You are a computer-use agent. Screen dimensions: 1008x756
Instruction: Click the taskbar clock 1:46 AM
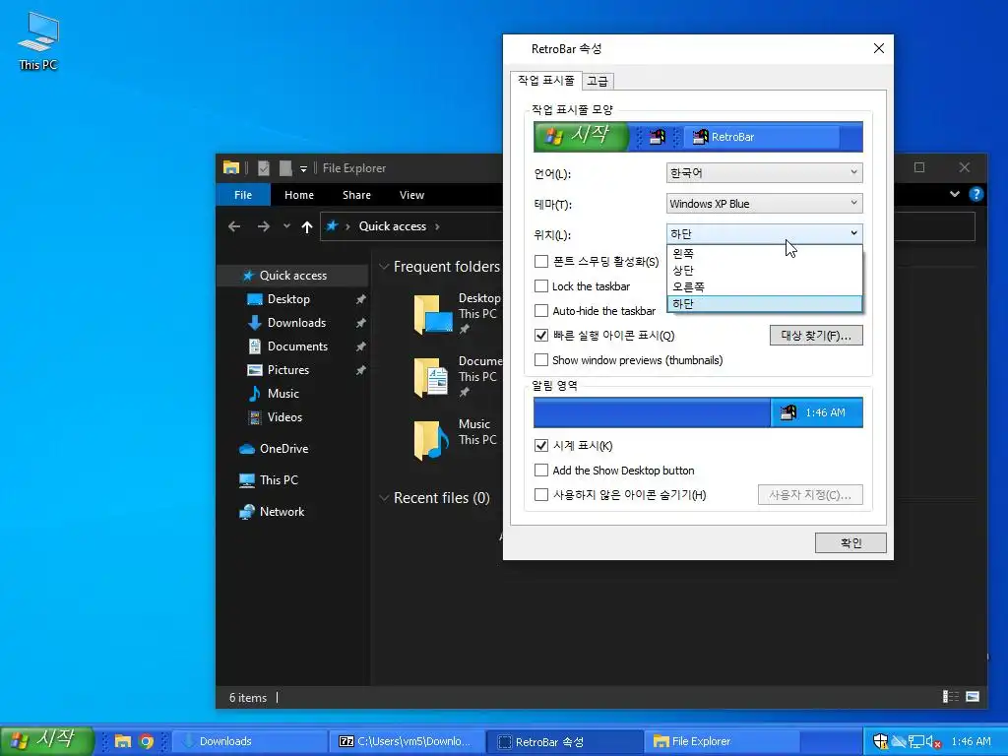tap(971, 741)
